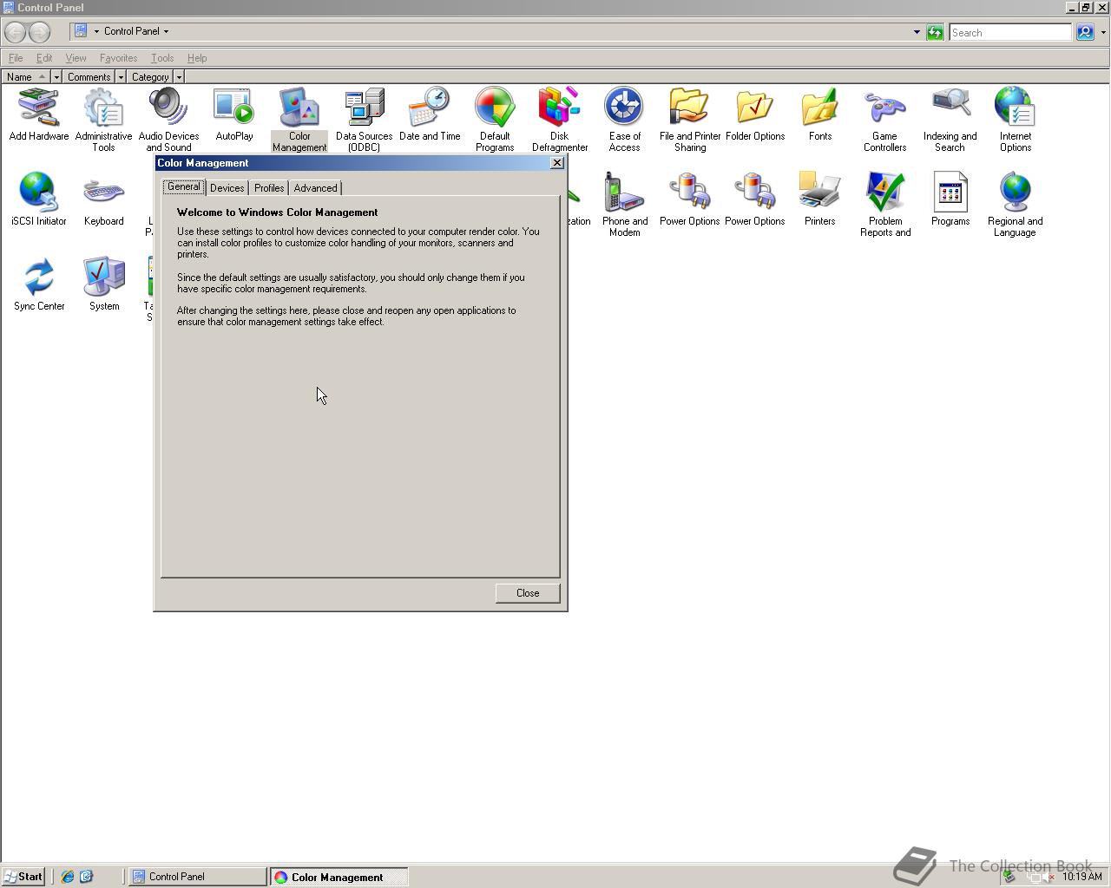
Task: Click the Category column header
Action: (150, 77)
